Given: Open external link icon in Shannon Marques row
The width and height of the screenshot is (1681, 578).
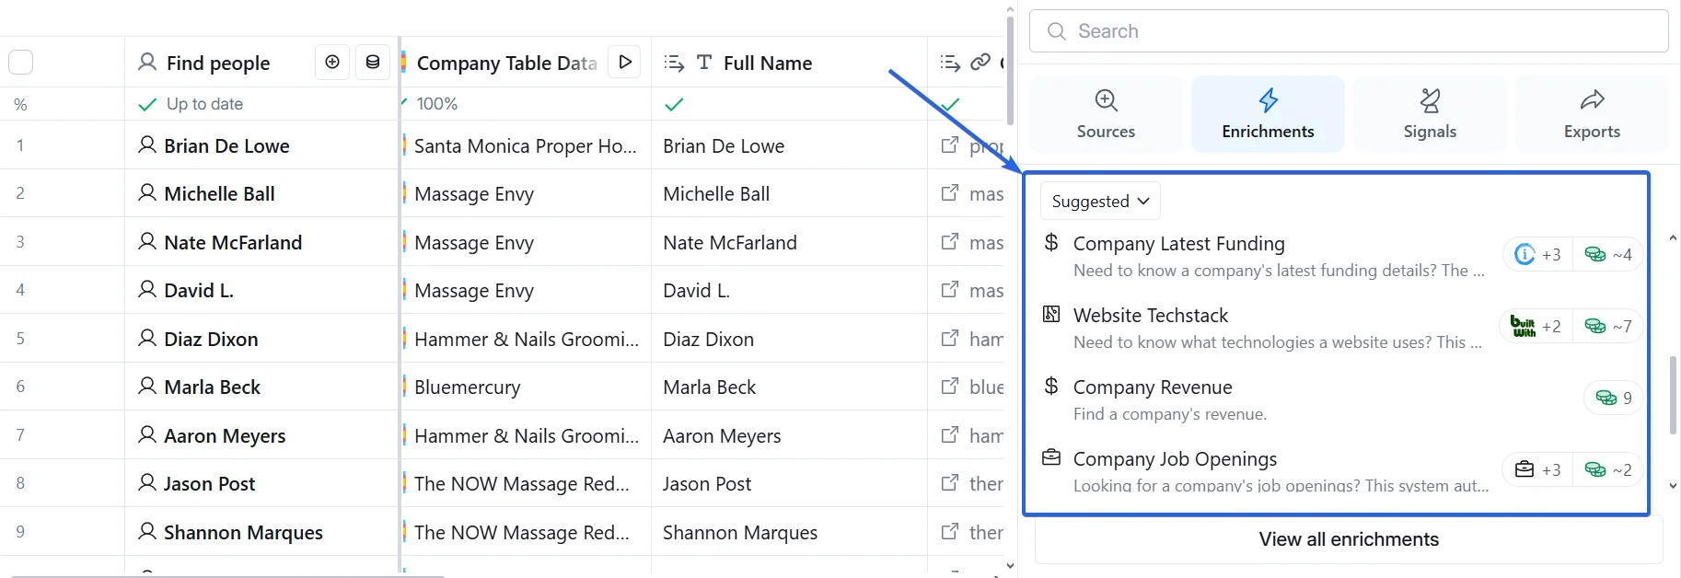Looking at the screenshot, I should pos(950,532).
